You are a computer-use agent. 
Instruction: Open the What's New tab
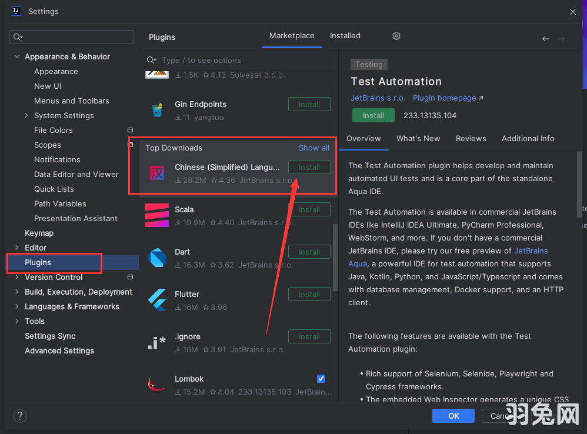(x=418, y=139)
